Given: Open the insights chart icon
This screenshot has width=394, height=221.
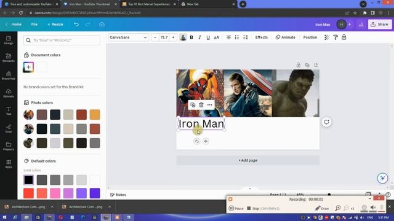Looking at the screenshot, I should (x=361, y=25).
